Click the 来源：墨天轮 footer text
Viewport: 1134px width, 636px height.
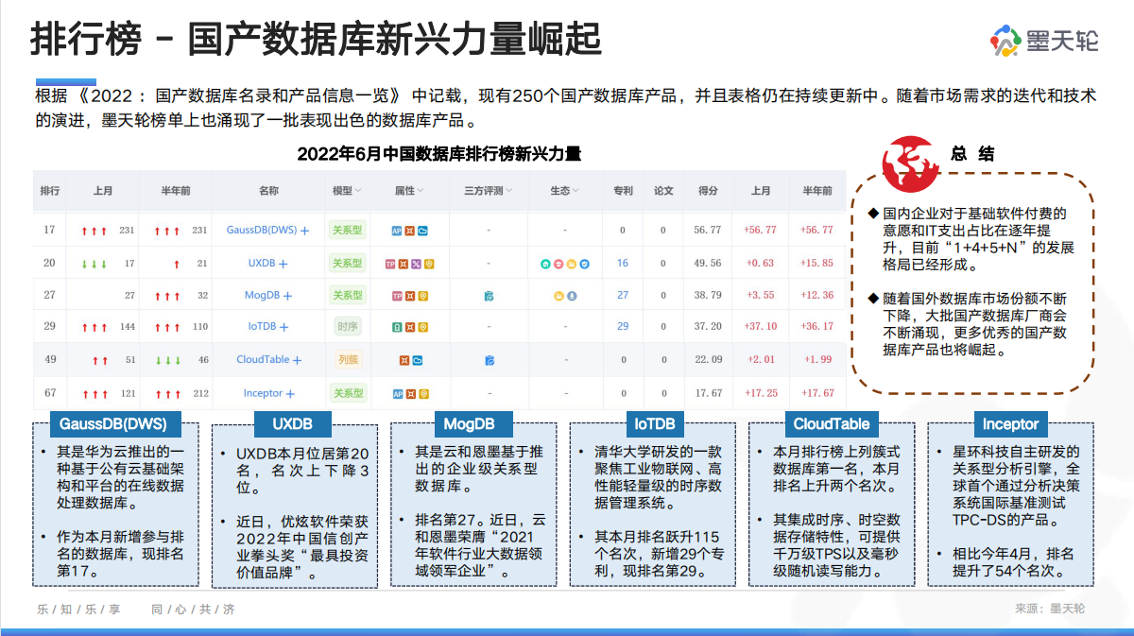pyautogui.click(x=1050, y=610)
